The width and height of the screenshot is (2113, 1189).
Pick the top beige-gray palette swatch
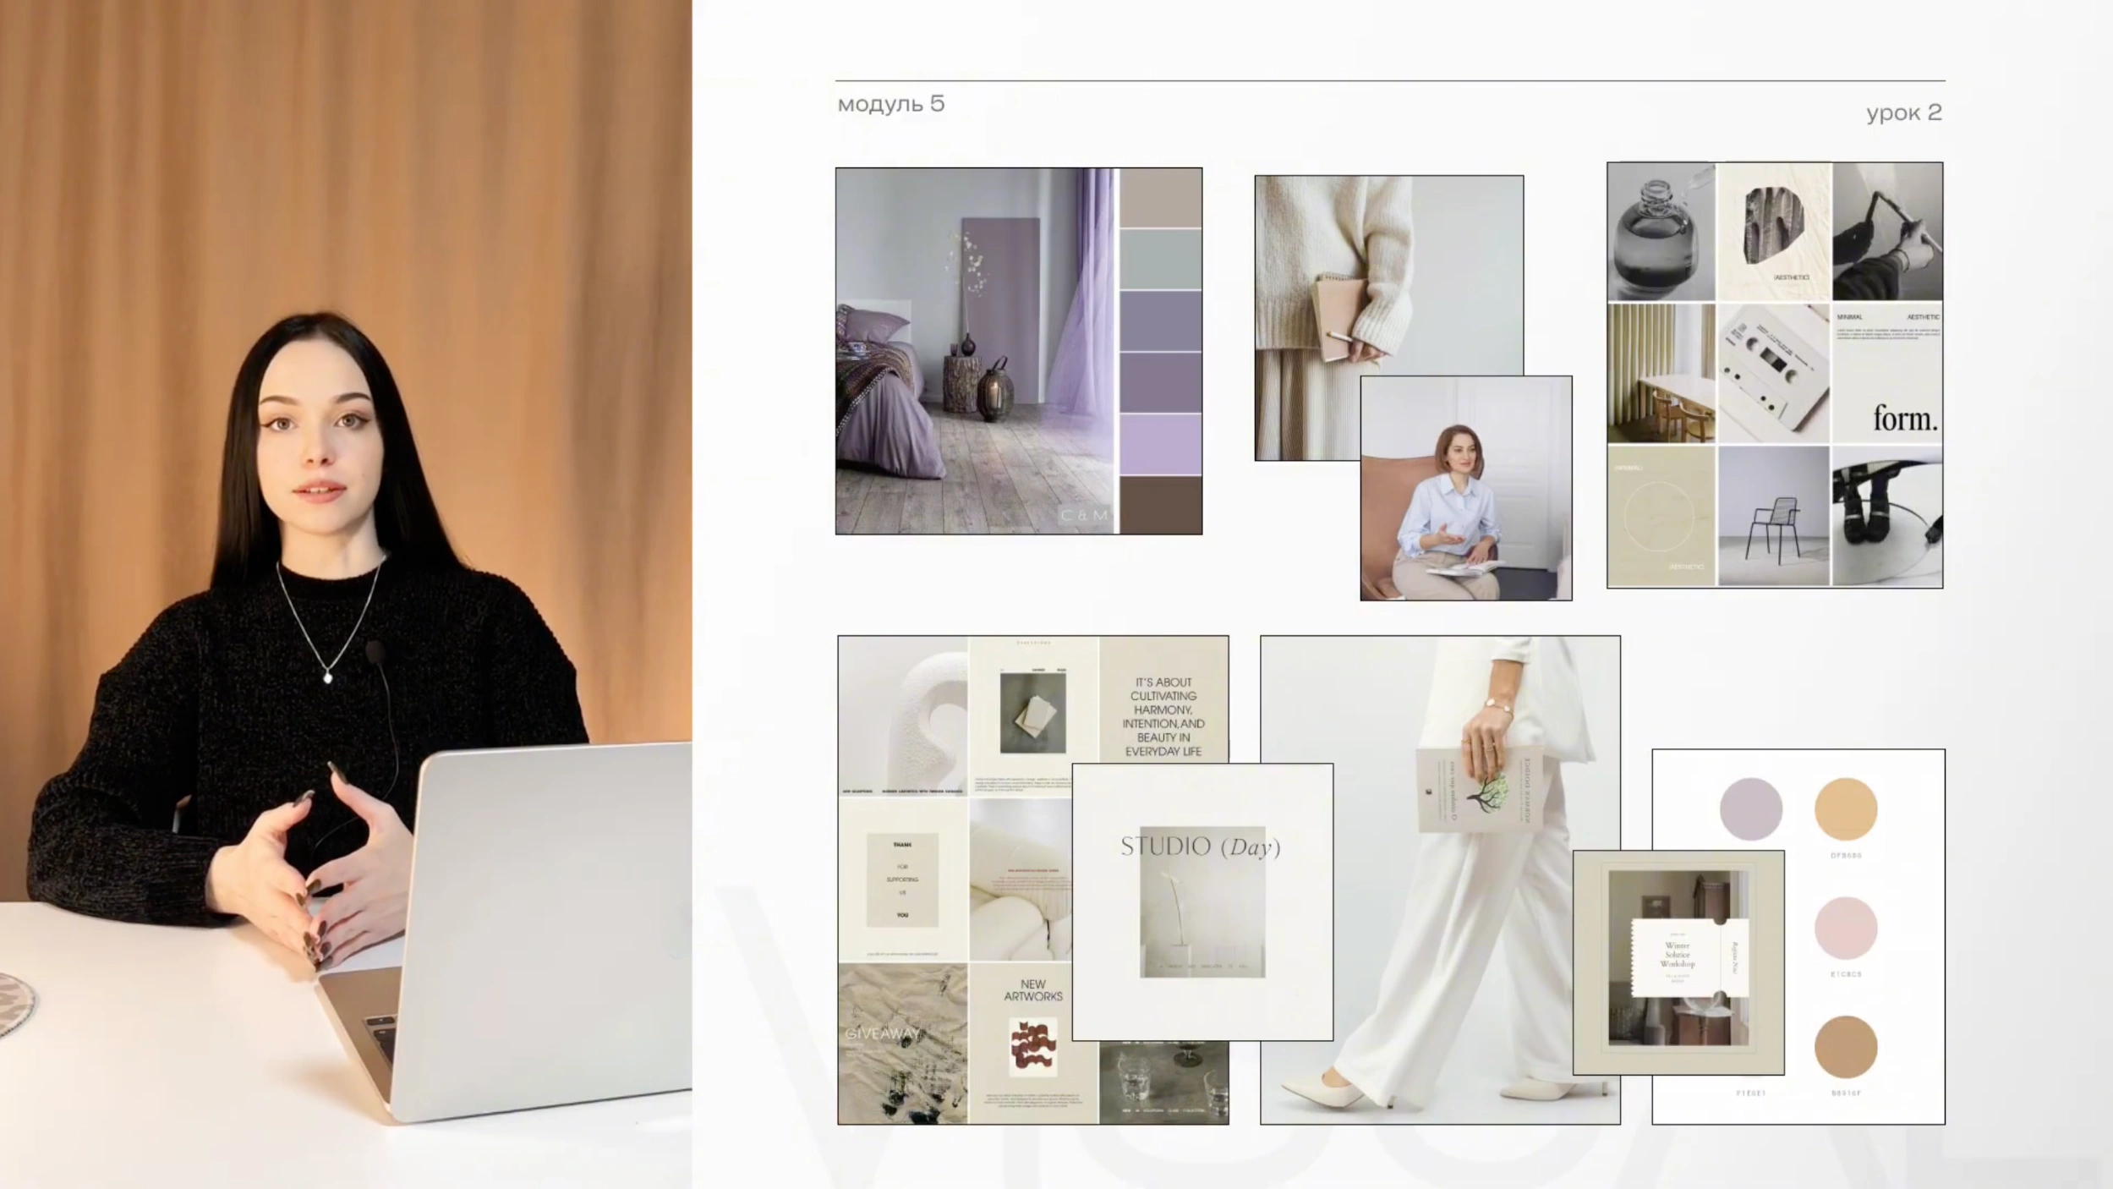point(1161,197)
